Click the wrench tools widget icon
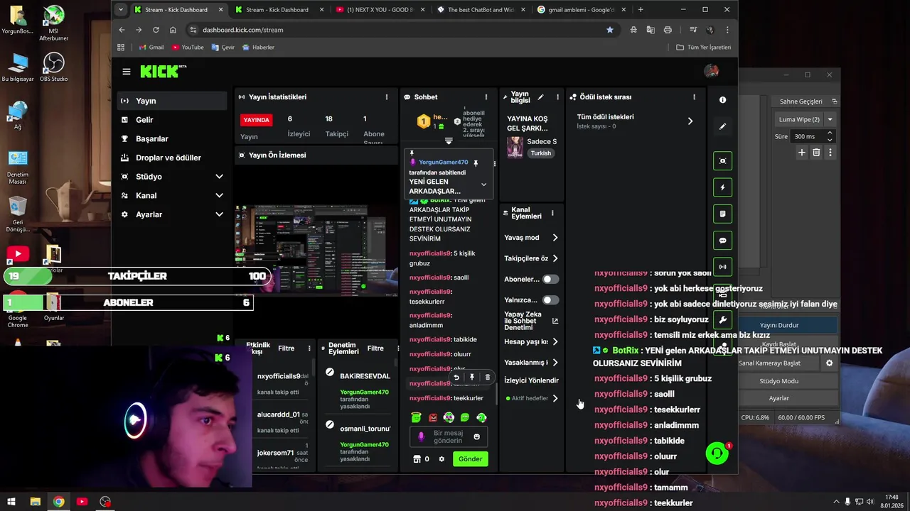Viewport: 910px width, 511px height. coord(722,320)
